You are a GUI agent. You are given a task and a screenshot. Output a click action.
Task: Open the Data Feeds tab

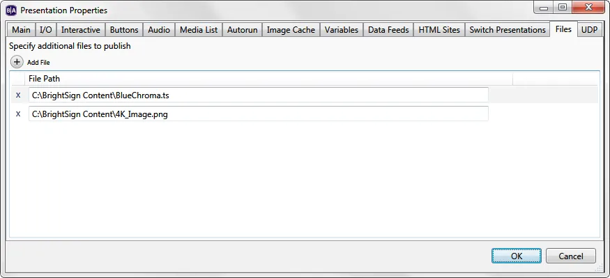tap(388, 30)
